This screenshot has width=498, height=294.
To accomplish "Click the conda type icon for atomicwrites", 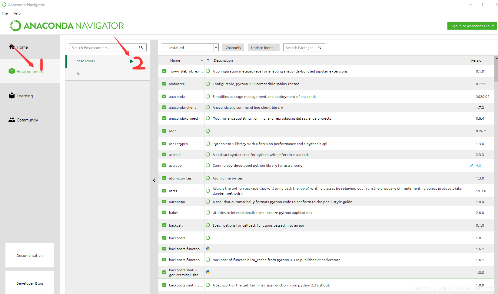I will click(208, 178).
